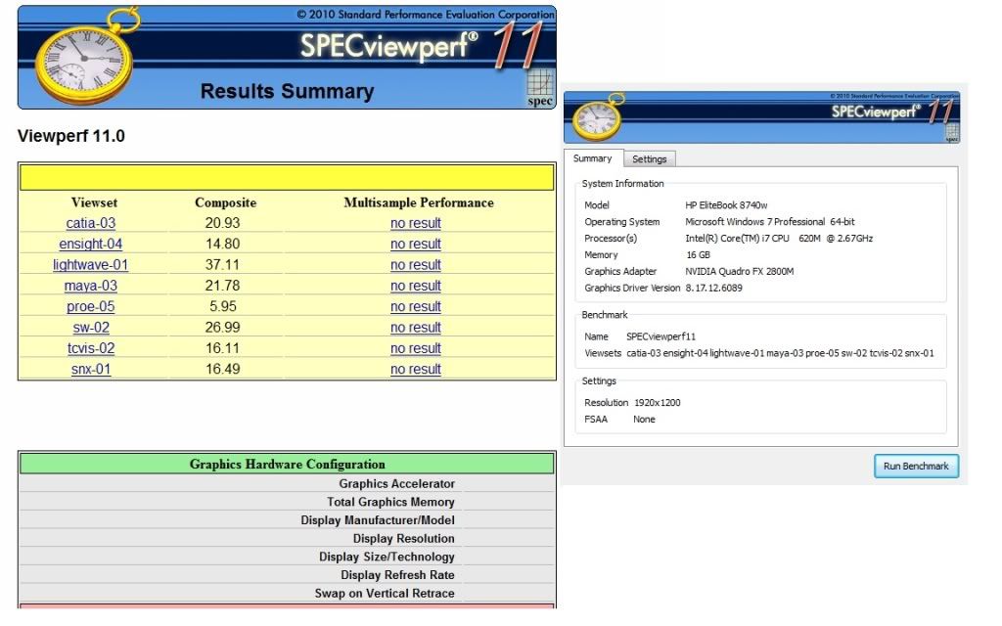Click the model value HP EliteBook 8740w
Image resolution: width=1002 pixels, height=626 pixels.
[726, 205]
